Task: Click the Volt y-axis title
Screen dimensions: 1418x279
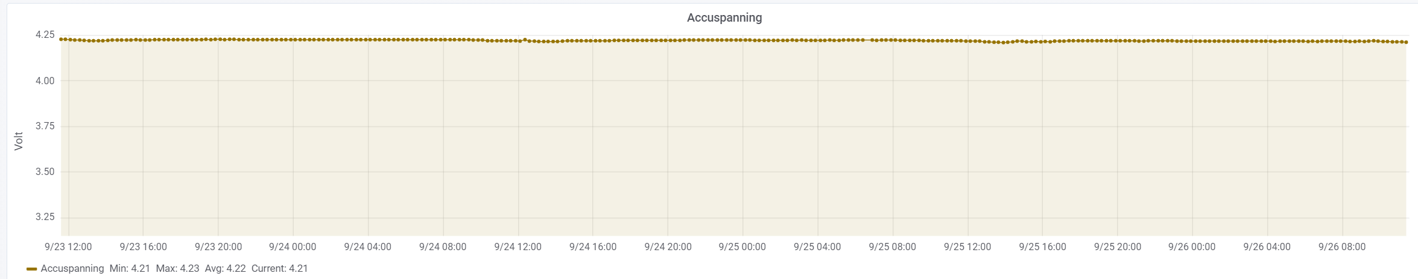Action: pos(19,141)
